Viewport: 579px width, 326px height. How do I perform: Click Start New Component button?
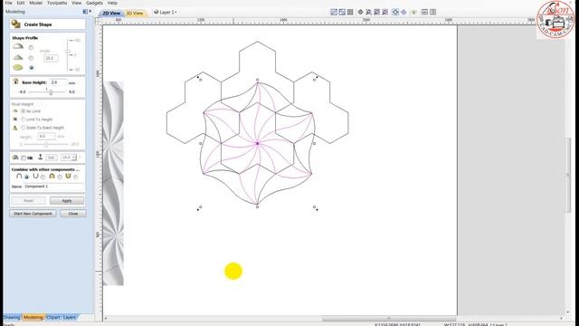pos(33,214)
